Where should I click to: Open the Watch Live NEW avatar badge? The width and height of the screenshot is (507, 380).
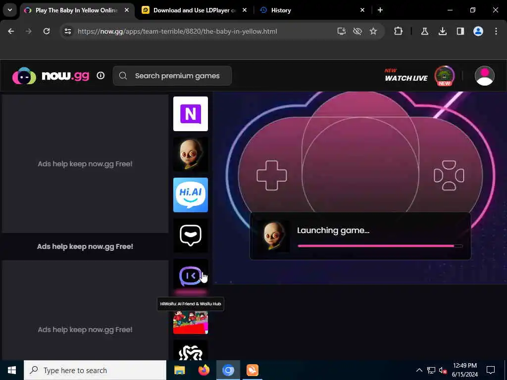tap(444, 76)
